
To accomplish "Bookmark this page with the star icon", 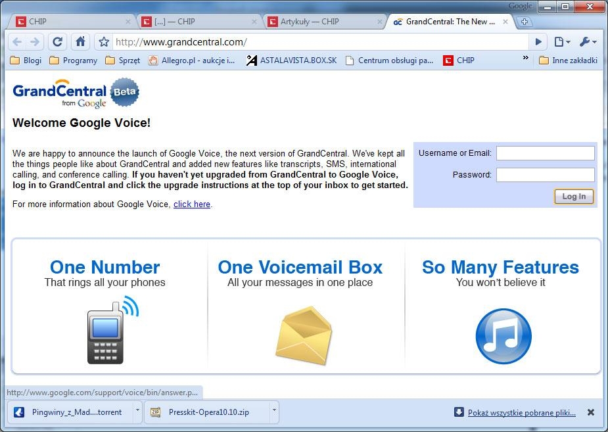I will (x=104, y=42).
